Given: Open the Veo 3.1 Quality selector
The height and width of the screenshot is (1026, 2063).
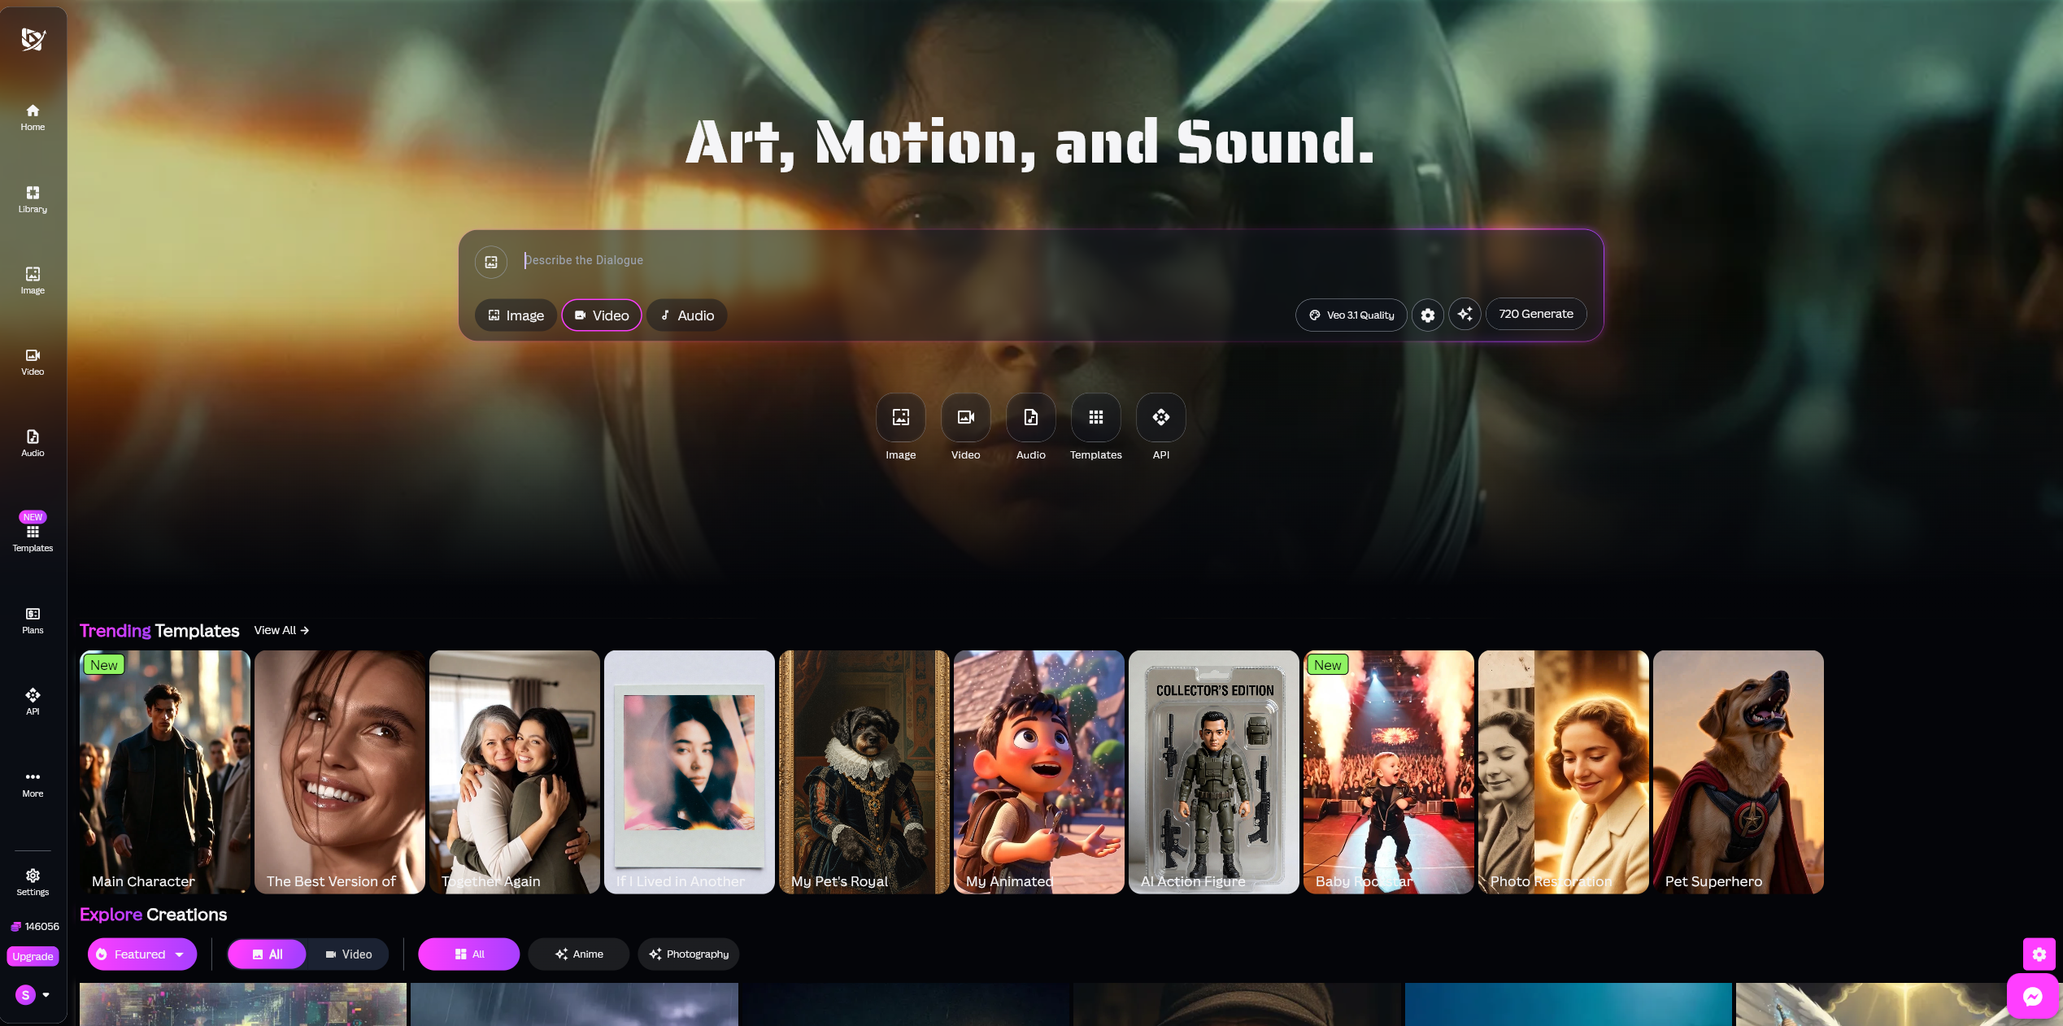Looking at the screenshot, I should click(x=1350, y=315).
